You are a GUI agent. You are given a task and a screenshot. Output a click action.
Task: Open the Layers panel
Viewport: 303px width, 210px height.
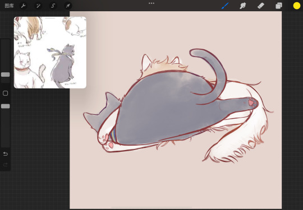[279, 6]
